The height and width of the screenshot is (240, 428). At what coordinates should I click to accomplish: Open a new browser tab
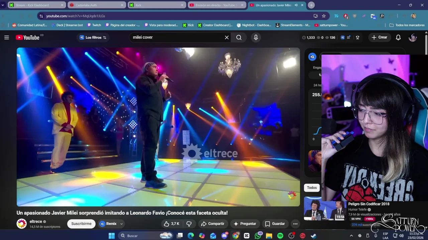[311, 5]
